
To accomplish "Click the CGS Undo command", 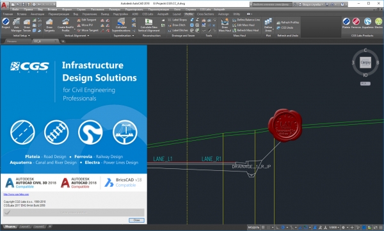I will [x=285, y=28].
